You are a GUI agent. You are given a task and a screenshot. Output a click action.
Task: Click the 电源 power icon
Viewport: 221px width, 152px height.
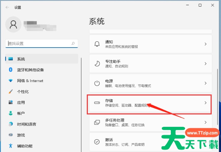tap(97, 83)
